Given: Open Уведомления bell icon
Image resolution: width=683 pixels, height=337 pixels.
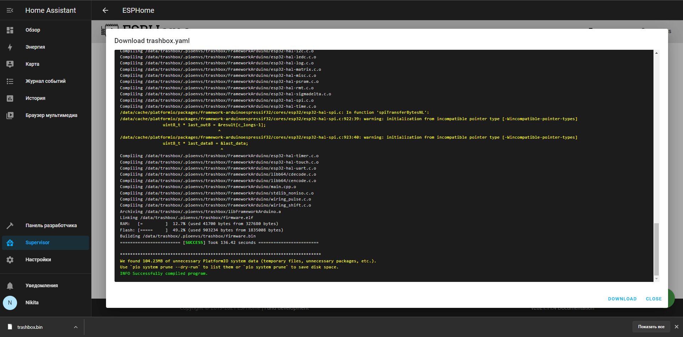Looking at the screenshot, I should point(10,286).
